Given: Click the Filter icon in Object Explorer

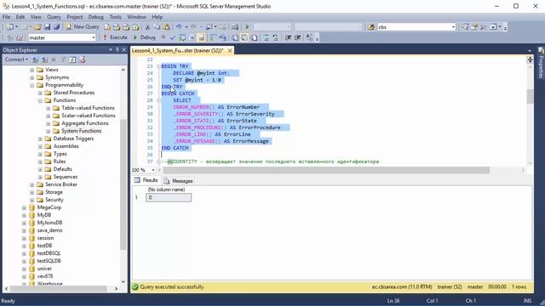Looking at the screenshot, I should [63, 59].
